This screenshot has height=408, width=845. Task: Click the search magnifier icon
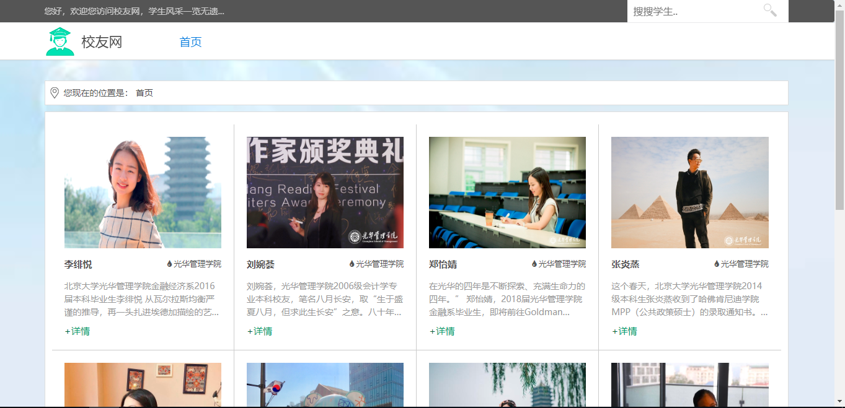click(x=769, y=11)
